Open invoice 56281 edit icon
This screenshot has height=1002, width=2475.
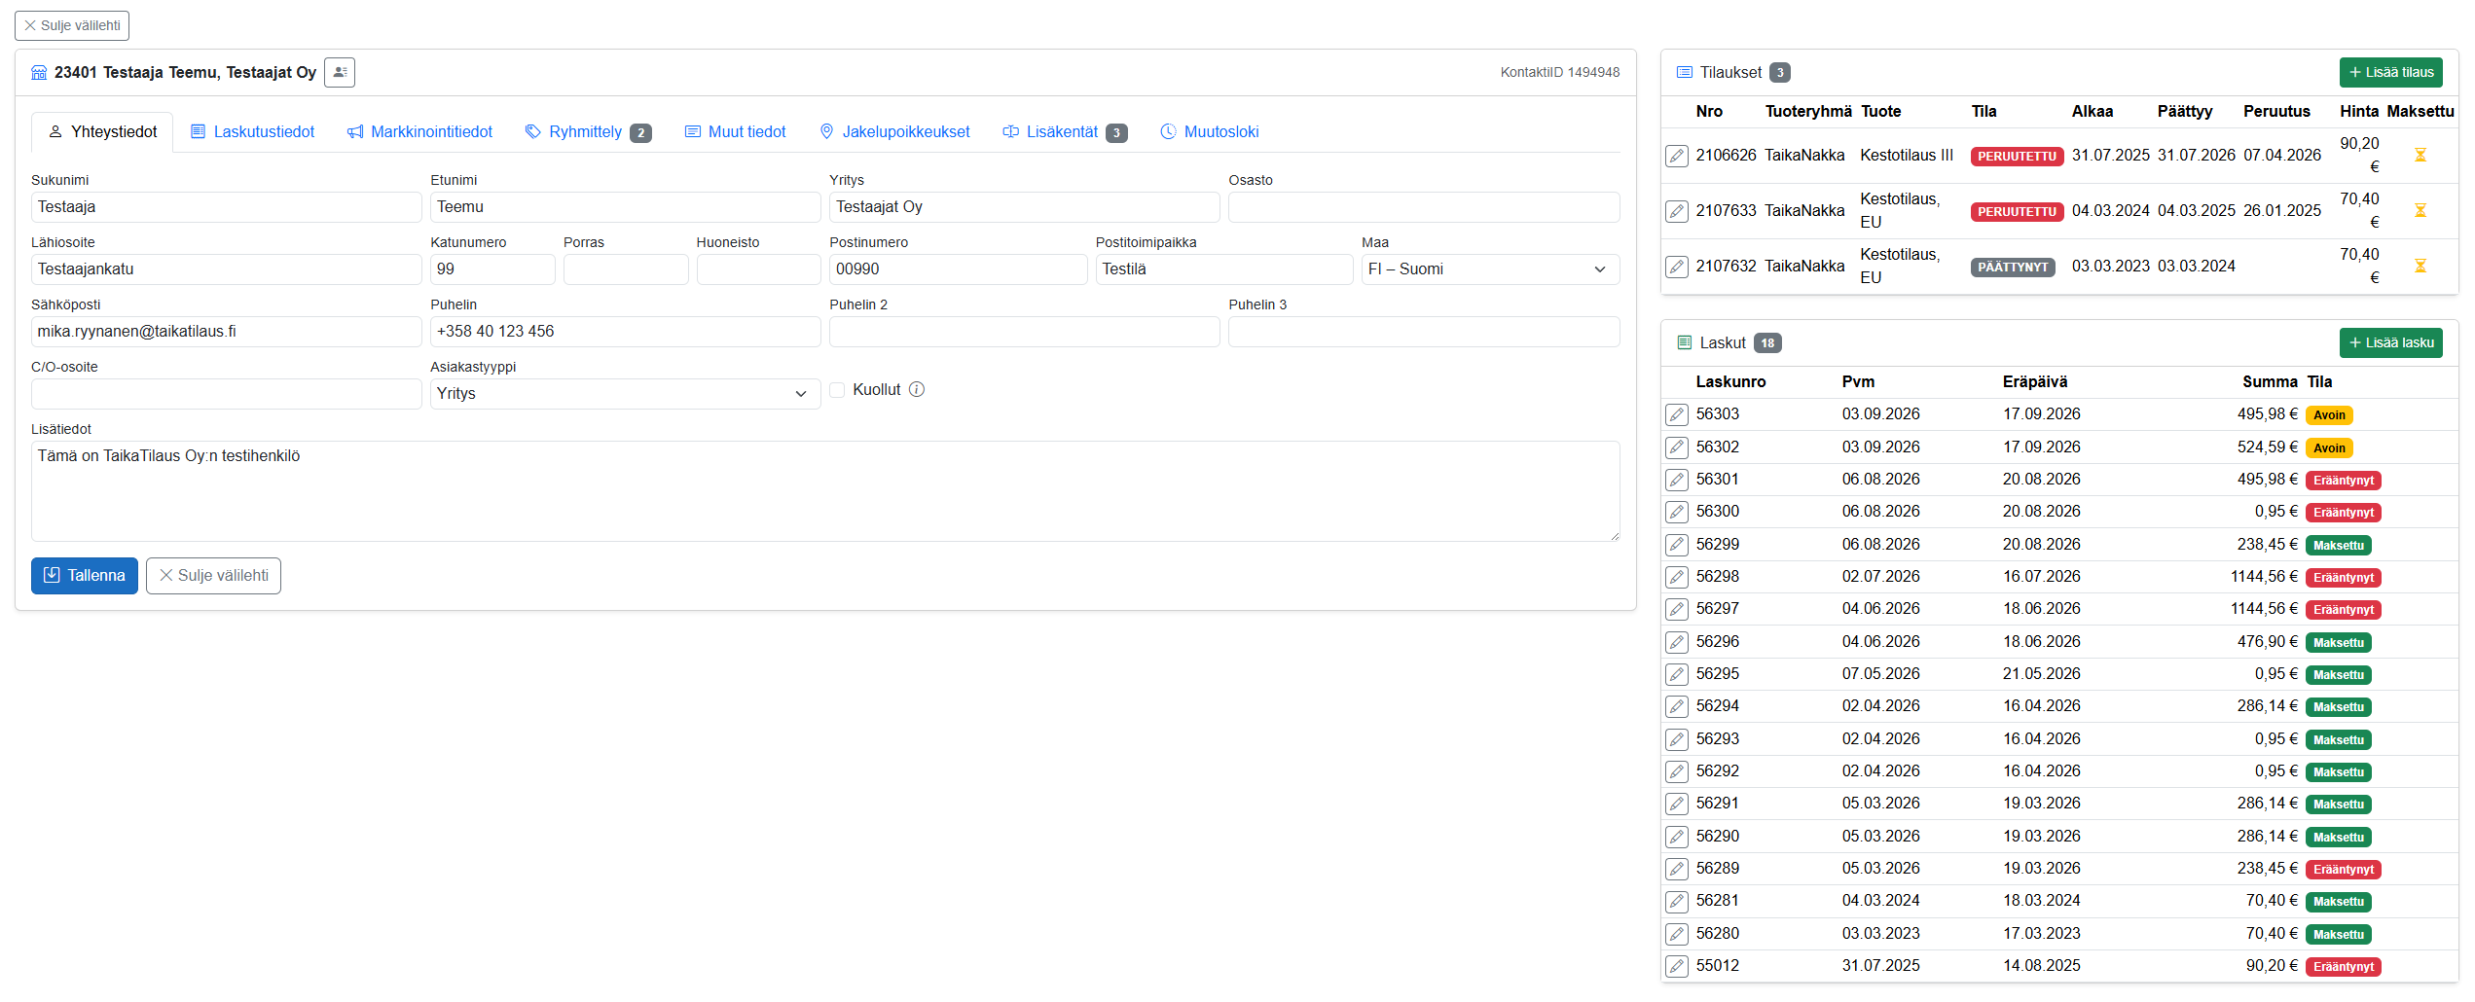[1676, 901]
